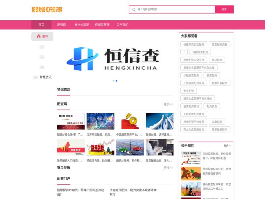Open thumbnail for 股票配资入门指南 article
The height and width of the screenshot is (199, 265).
[x=71, y=147]
